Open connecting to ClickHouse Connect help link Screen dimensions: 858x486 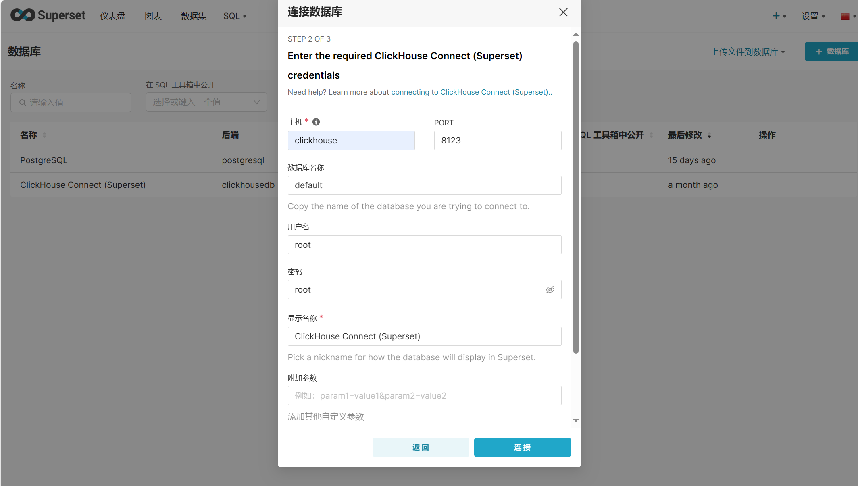[471, 92]
